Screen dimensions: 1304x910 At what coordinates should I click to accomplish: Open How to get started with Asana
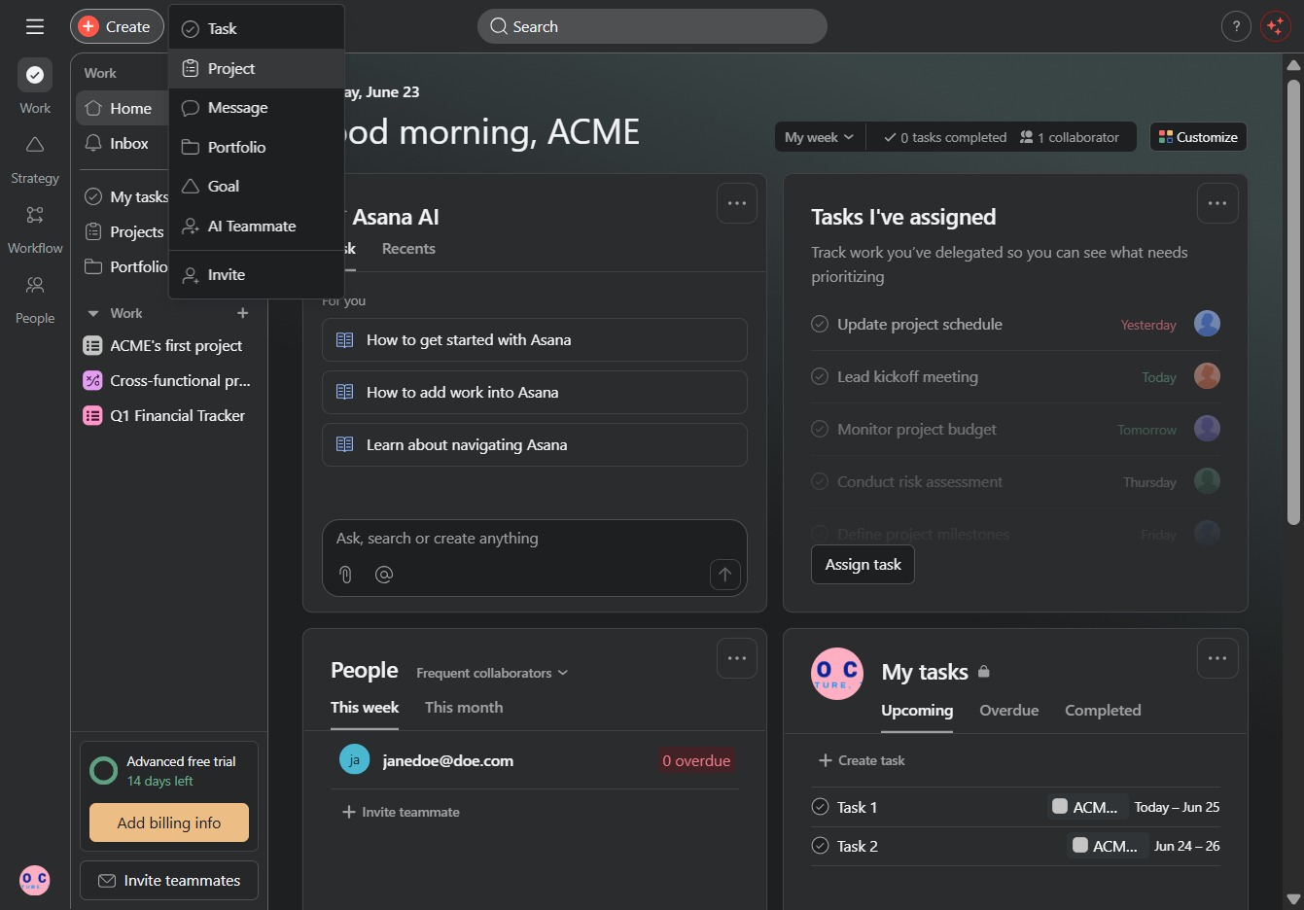tap(535, 340)
